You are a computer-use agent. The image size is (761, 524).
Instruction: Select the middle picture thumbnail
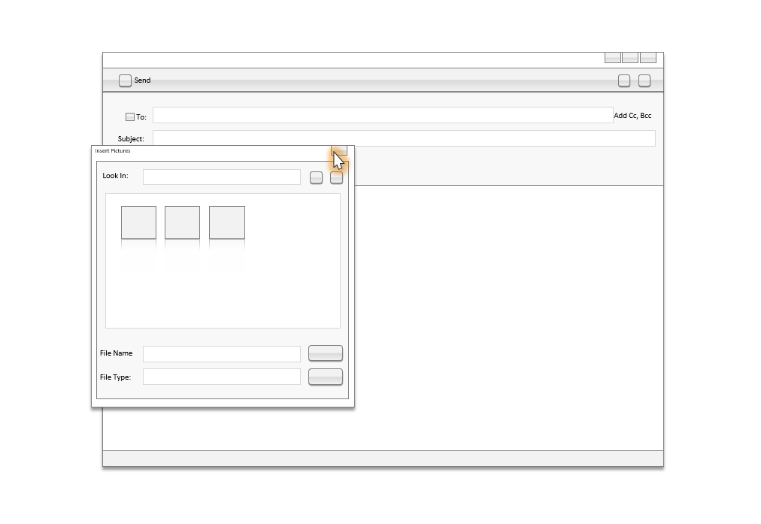[182, 223]
